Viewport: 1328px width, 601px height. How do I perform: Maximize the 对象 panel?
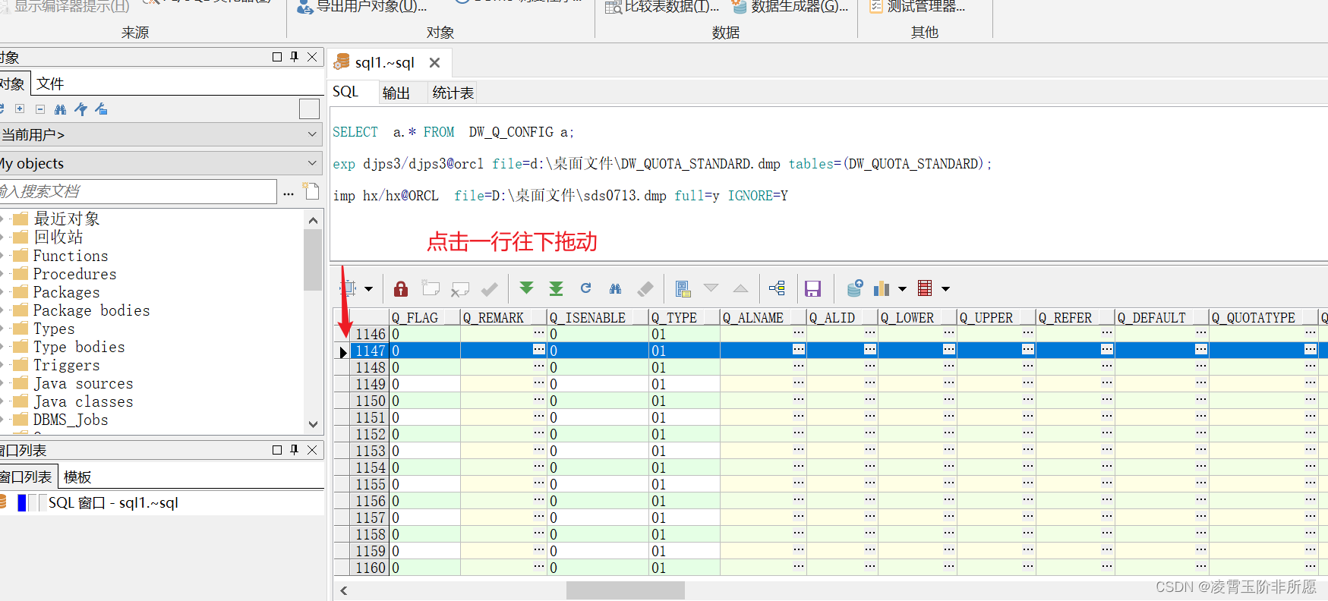click(277, 57)
